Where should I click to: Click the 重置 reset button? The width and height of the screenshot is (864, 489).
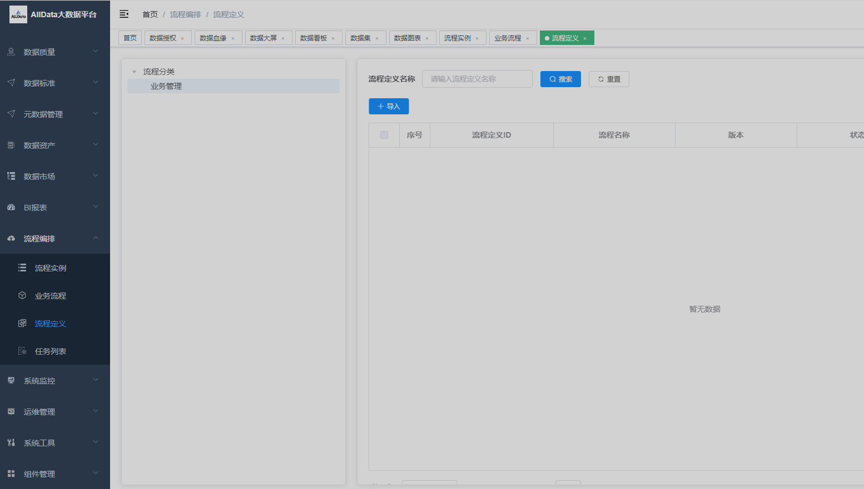pos(609,79)
